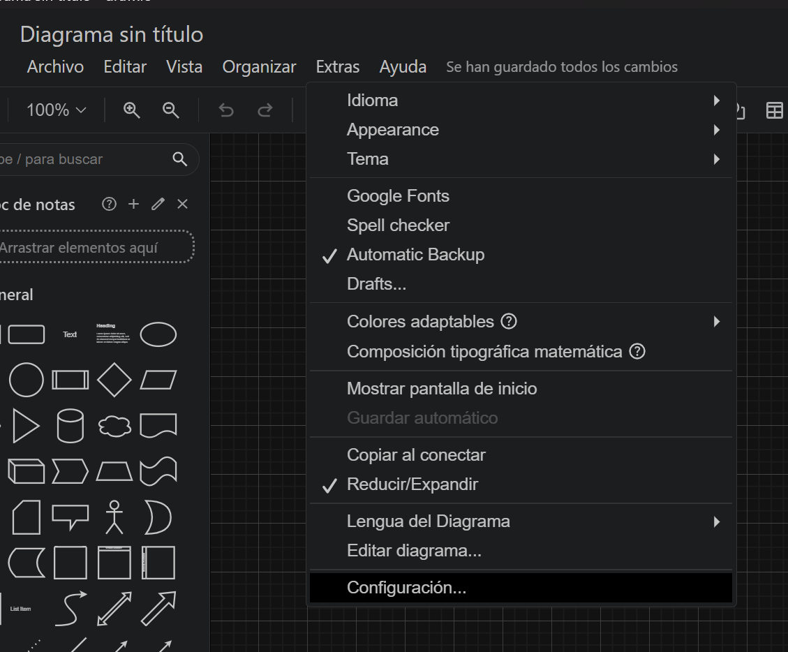Edit the scratchpad using the pencil icon
This screenshot has height=652, width=788.
[x=158, y=204]
